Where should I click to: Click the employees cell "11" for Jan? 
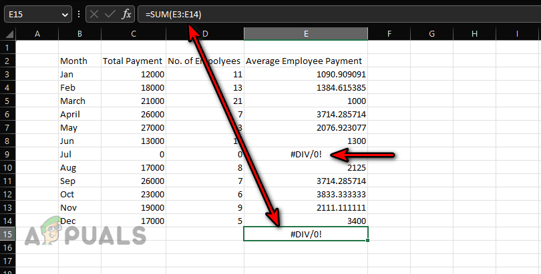click(205, 74)
